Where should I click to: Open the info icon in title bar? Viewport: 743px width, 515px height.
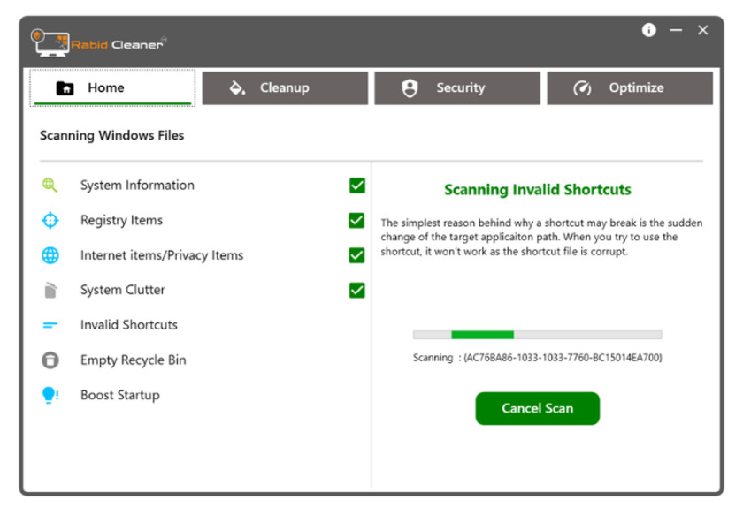point(649,30)
